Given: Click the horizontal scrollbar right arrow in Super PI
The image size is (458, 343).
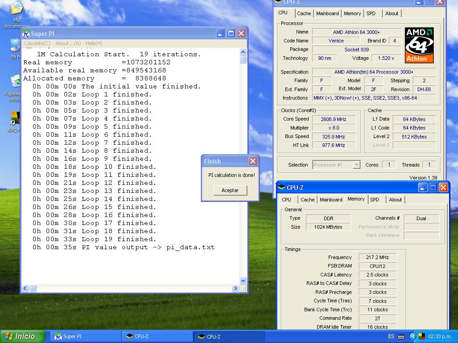Looking at the screenshot, I should click(235, 289).
